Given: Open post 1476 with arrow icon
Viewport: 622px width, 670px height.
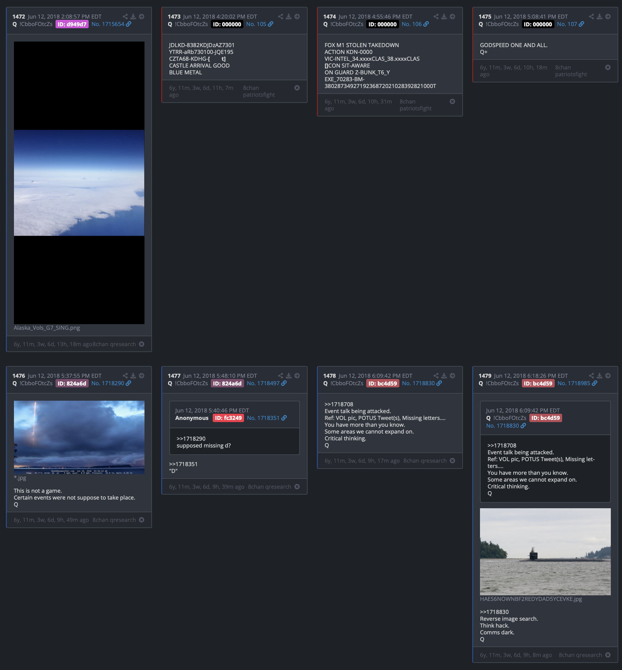Looking at the screenshot, I should pos(142,376).
